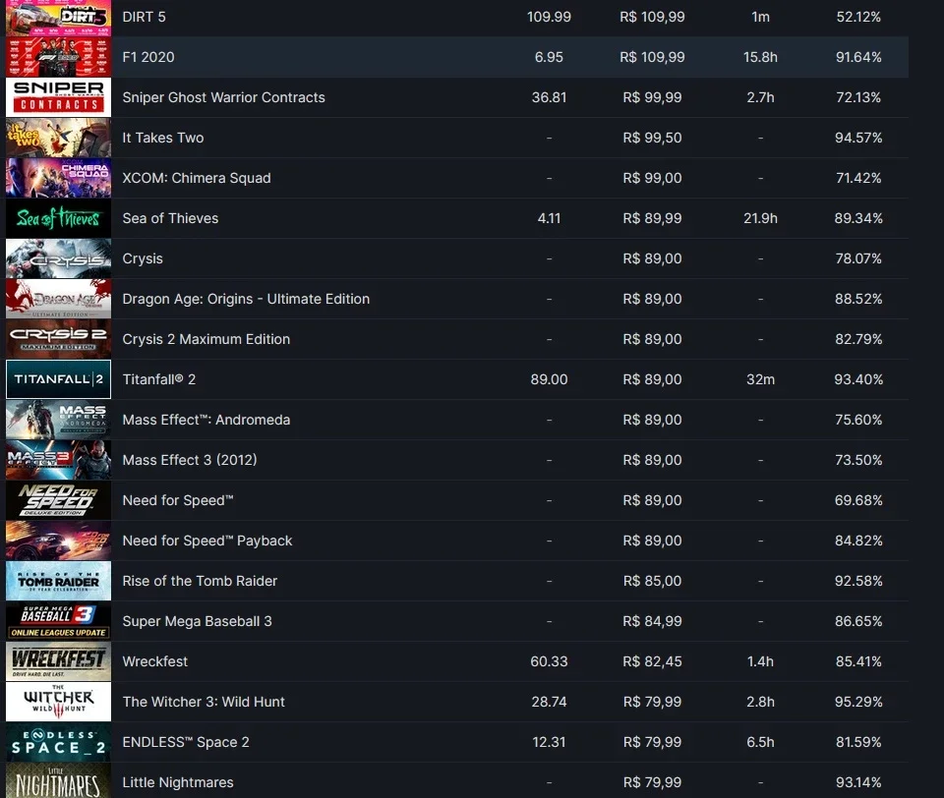Click the Little Nightmares title

[178, 783]
